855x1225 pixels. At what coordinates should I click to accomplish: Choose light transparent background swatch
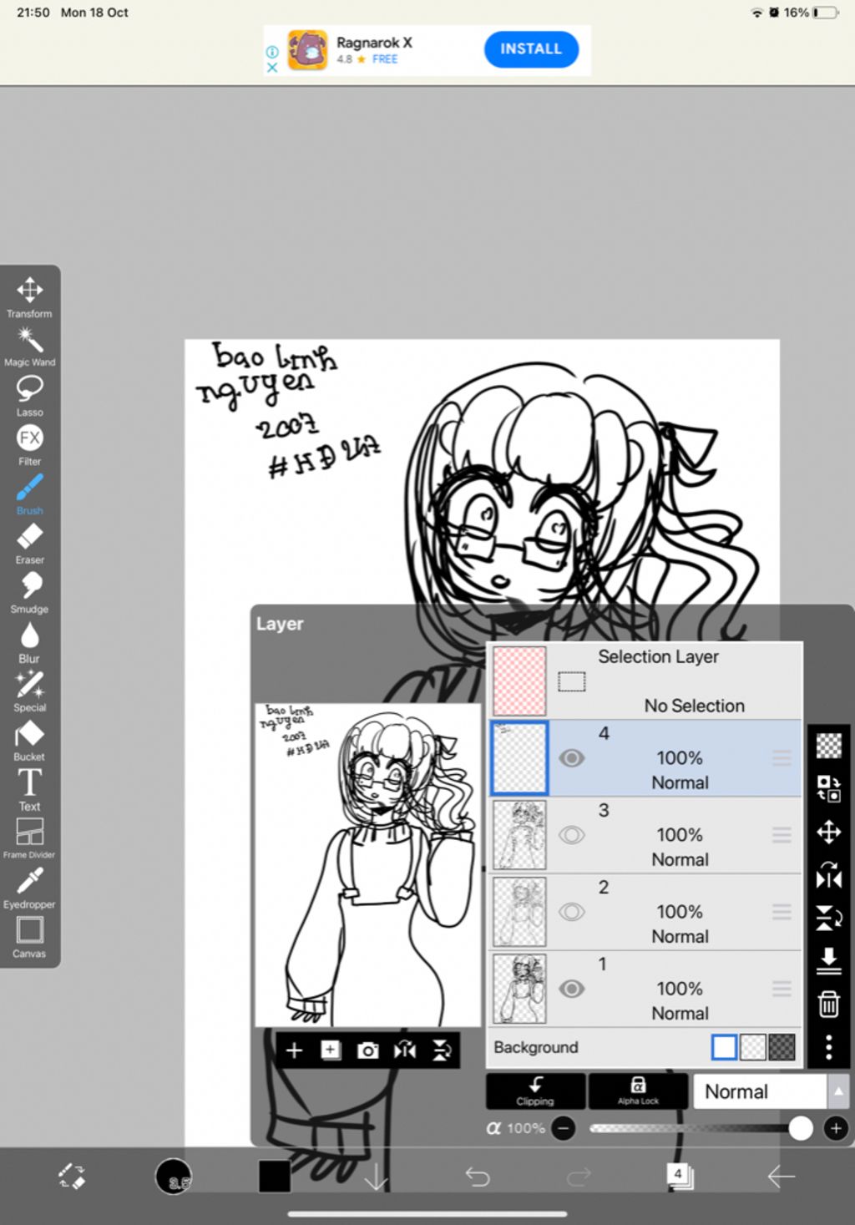[753, 1047]
